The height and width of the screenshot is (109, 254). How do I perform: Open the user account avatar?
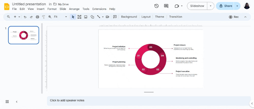247,6
